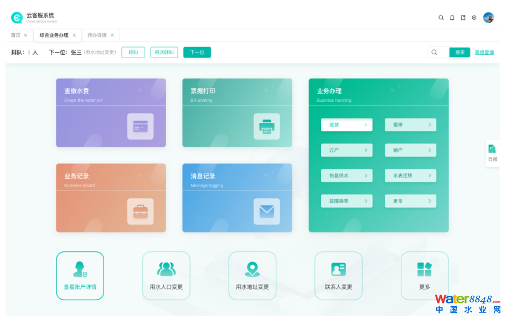Switch to the 首页 tab
The width and height of the screenshot is (506, 319).
[16, 35]
